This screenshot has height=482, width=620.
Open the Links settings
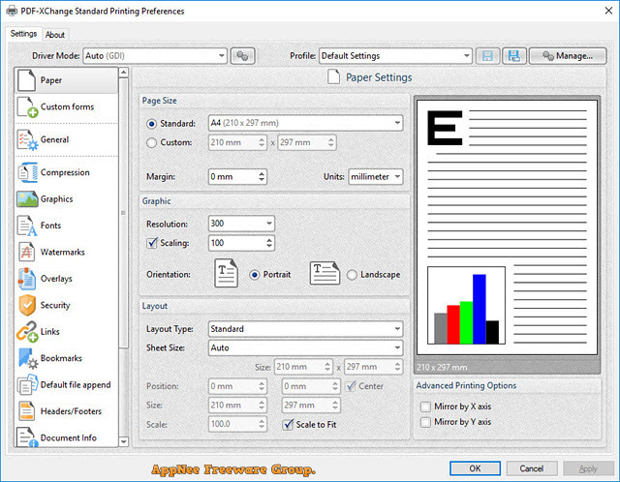[x=67, y=331]
